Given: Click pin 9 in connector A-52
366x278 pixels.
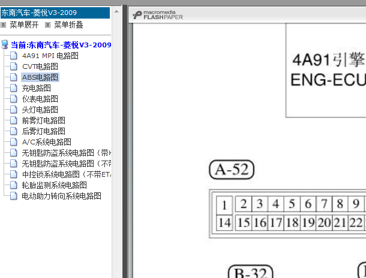Looking at the screenshot, I should pyautogui.click(x=356, y=204).
